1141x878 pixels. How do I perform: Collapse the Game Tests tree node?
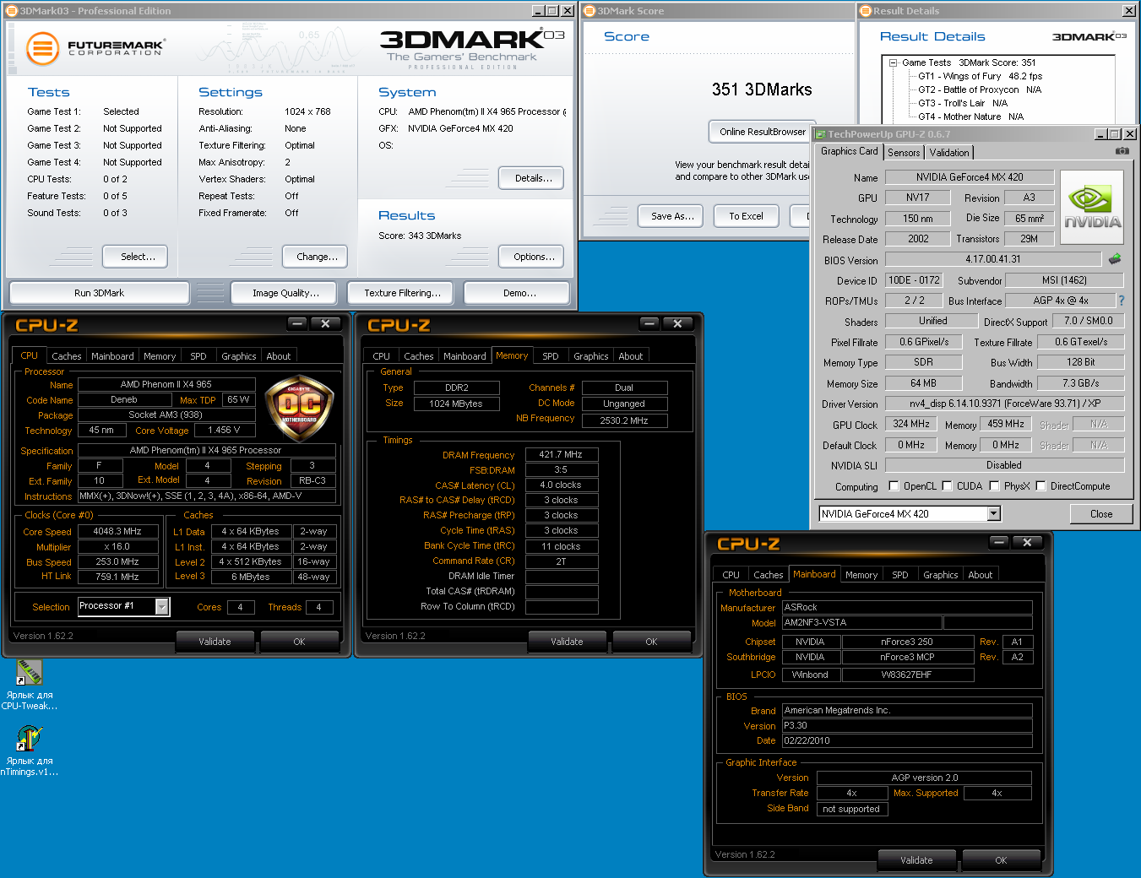click(x=893, y=62)
